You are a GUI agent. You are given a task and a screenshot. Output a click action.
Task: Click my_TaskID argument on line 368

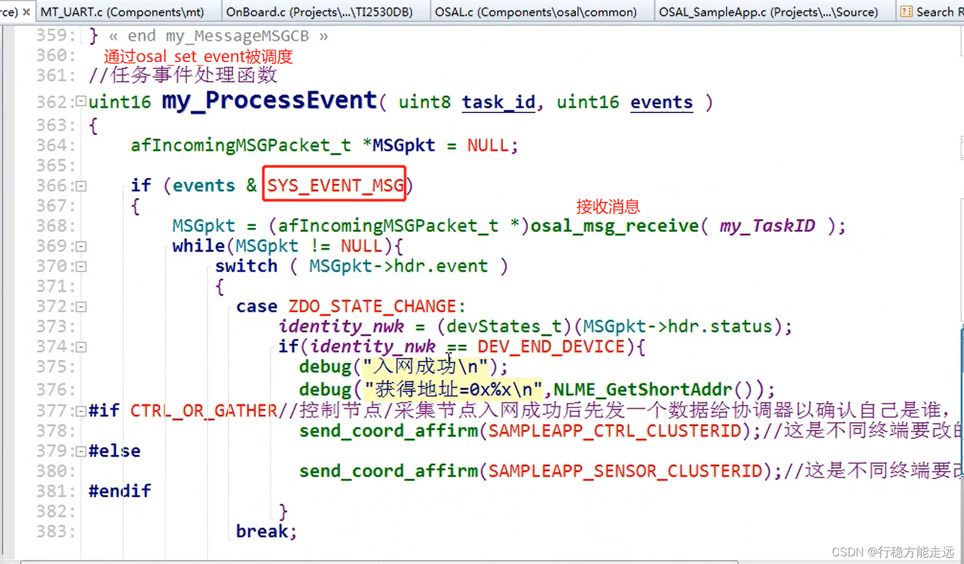tap(767, 226)
